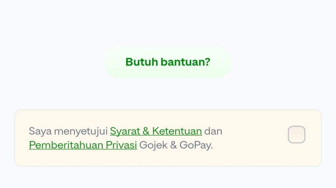Tap the Butuh bantuan? button
The width and height of the screenshot is (336, 188).
(168, 62)
